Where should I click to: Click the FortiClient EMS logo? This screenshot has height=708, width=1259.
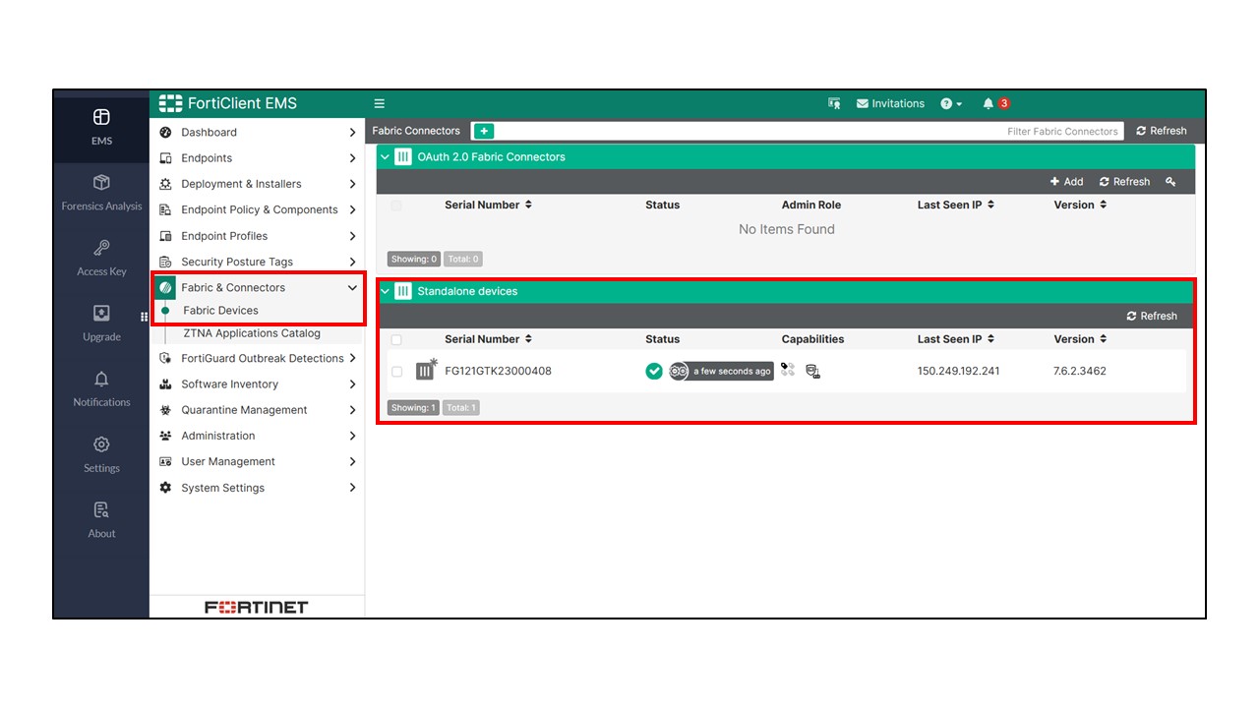tap(228, 103)
